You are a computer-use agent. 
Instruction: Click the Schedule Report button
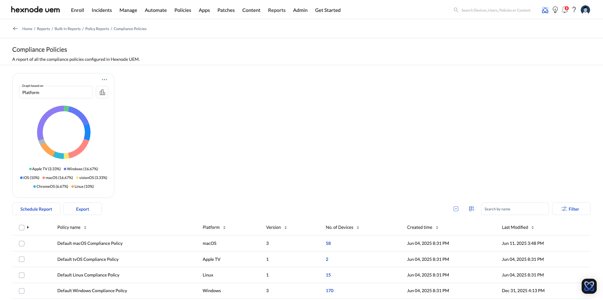tap(36, 209)
